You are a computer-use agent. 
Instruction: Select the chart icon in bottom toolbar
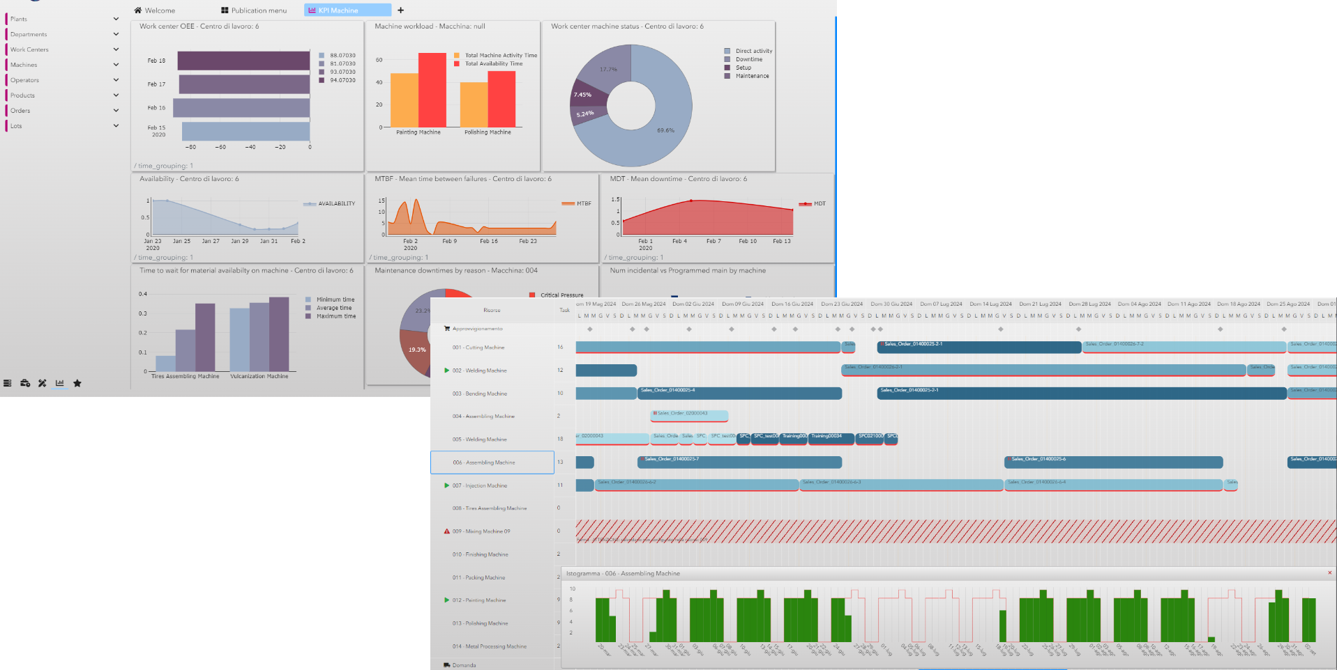60,383
